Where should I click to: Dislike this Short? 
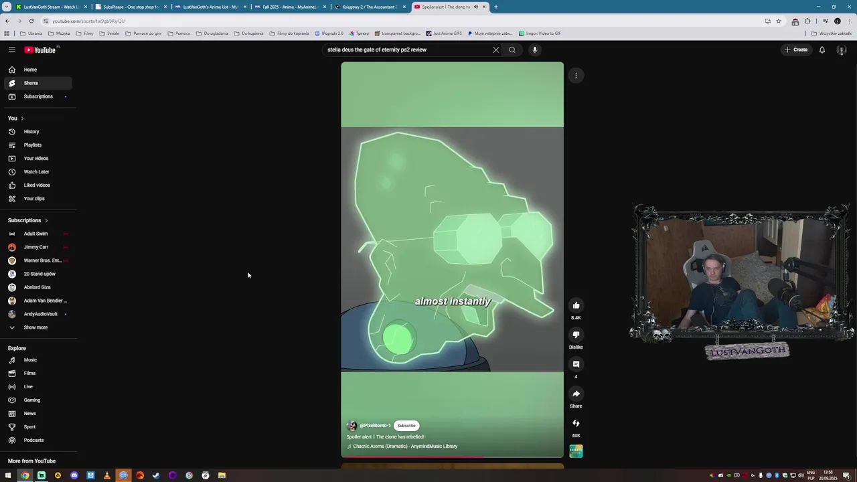576,335
